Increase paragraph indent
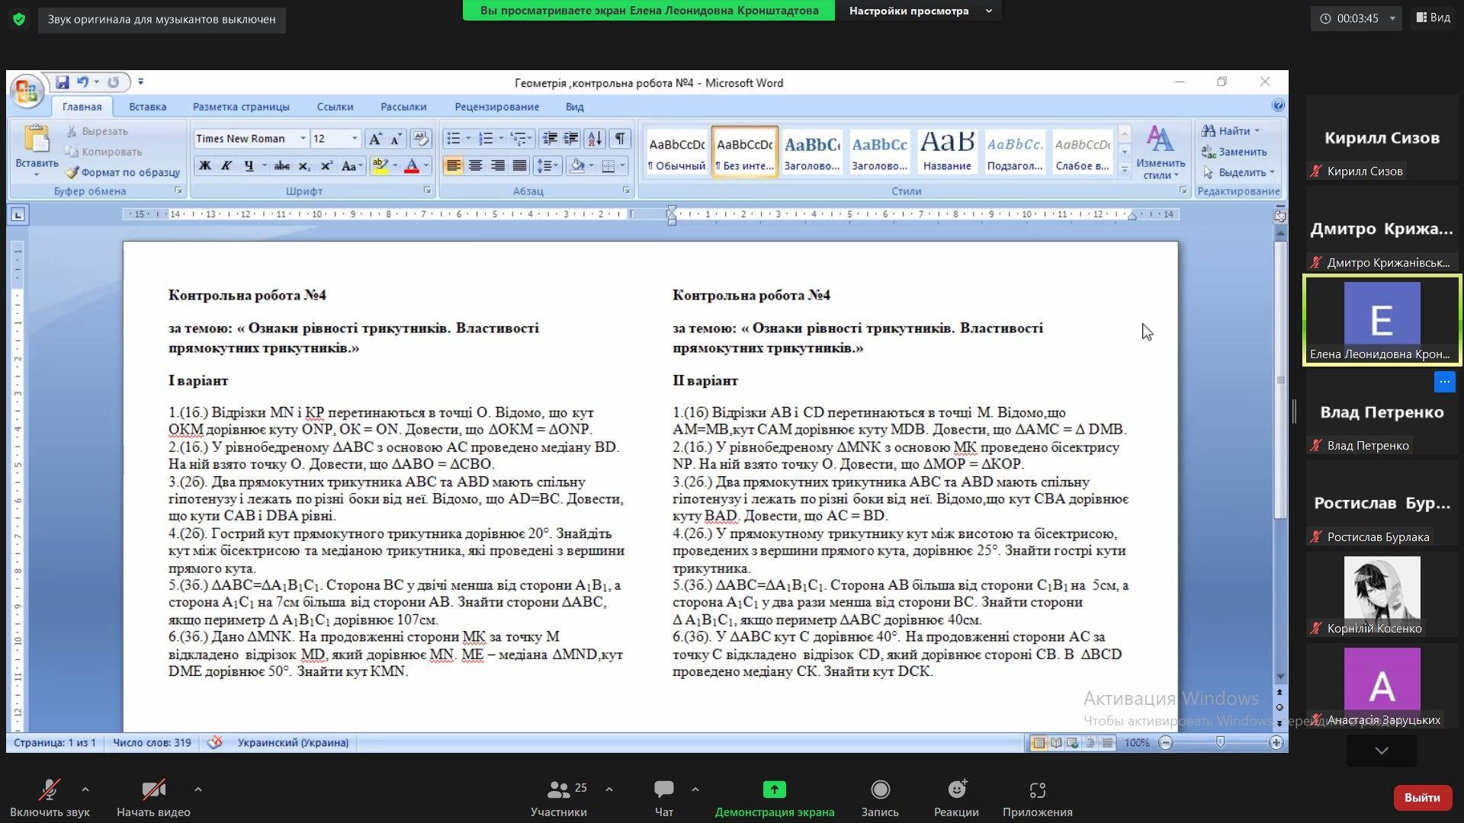This screenshot has height=823, width=1464. 570,139
